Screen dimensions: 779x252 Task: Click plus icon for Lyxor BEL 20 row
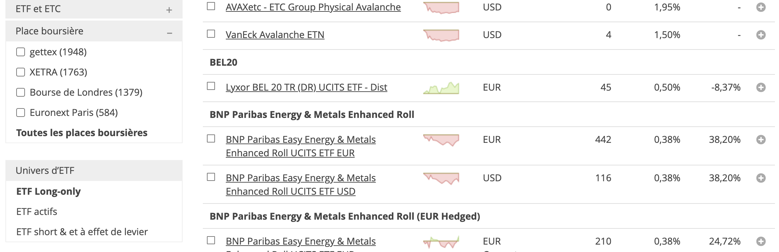pos(761,87)
